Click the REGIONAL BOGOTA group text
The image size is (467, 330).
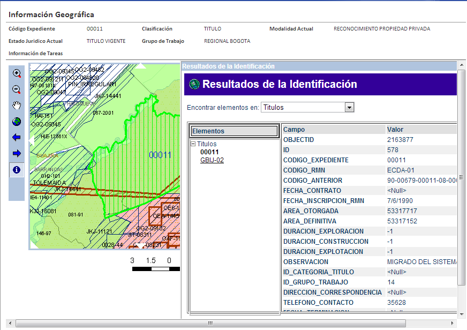click(x=227, y=41)
